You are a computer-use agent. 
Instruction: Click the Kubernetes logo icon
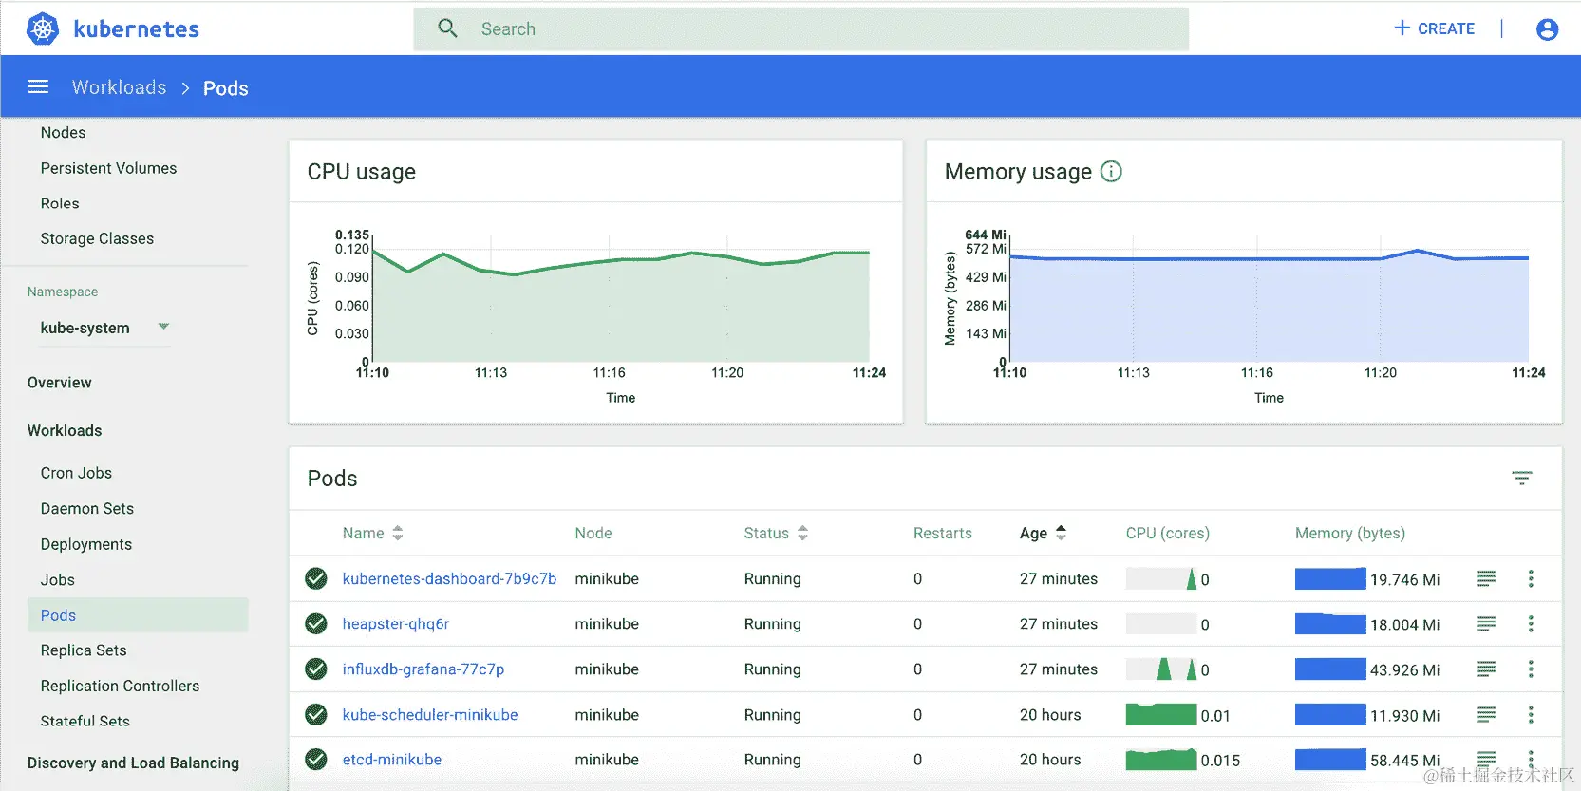[x=42, y=28]
